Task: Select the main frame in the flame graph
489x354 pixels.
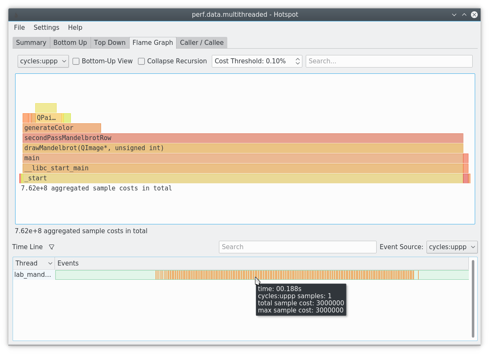Action: click(x=168, y=158)
